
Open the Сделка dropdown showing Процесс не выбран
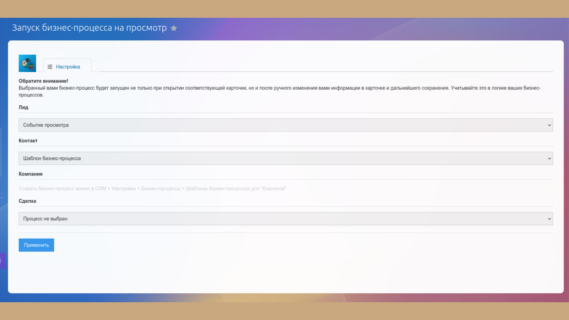tap(286, 219)
